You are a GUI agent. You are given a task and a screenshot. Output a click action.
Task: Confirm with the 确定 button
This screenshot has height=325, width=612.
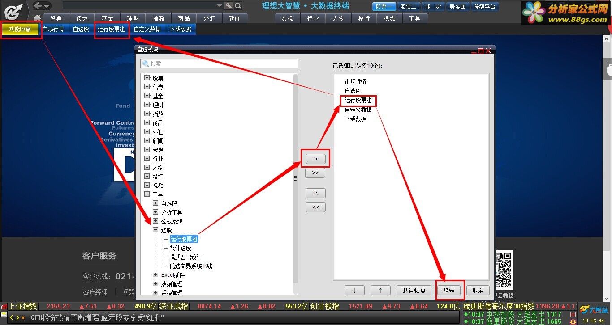[449, 291]
